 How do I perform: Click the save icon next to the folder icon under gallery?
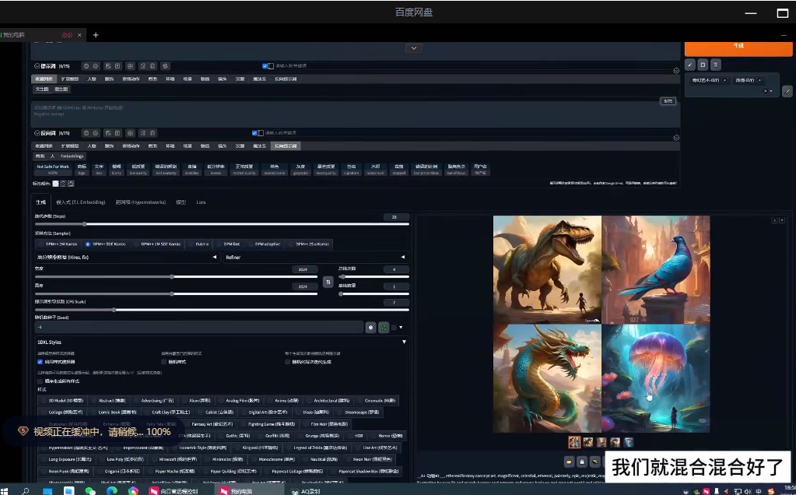pyautogui.click(x=582, y=462)
